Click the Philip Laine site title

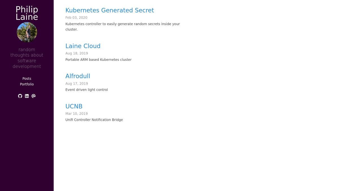pyautogui.click(x=27, y=13)
